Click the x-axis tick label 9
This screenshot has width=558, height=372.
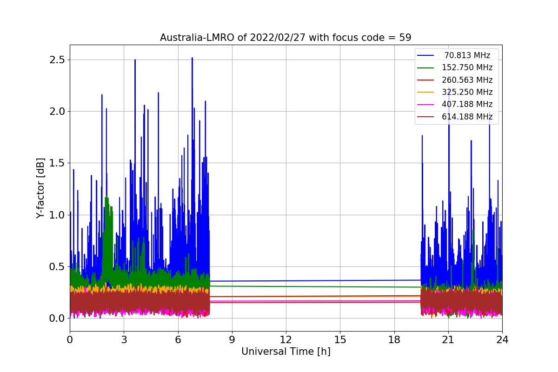(232, 340)
